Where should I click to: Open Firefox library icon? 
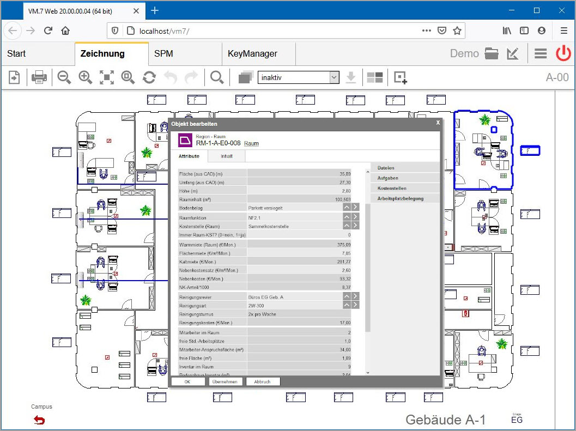tap(507, 31)
